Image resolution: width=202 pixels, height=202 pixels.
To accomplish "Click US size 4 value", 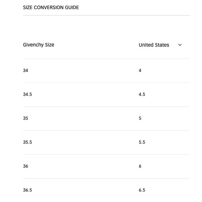I will (x=140, y=71).
